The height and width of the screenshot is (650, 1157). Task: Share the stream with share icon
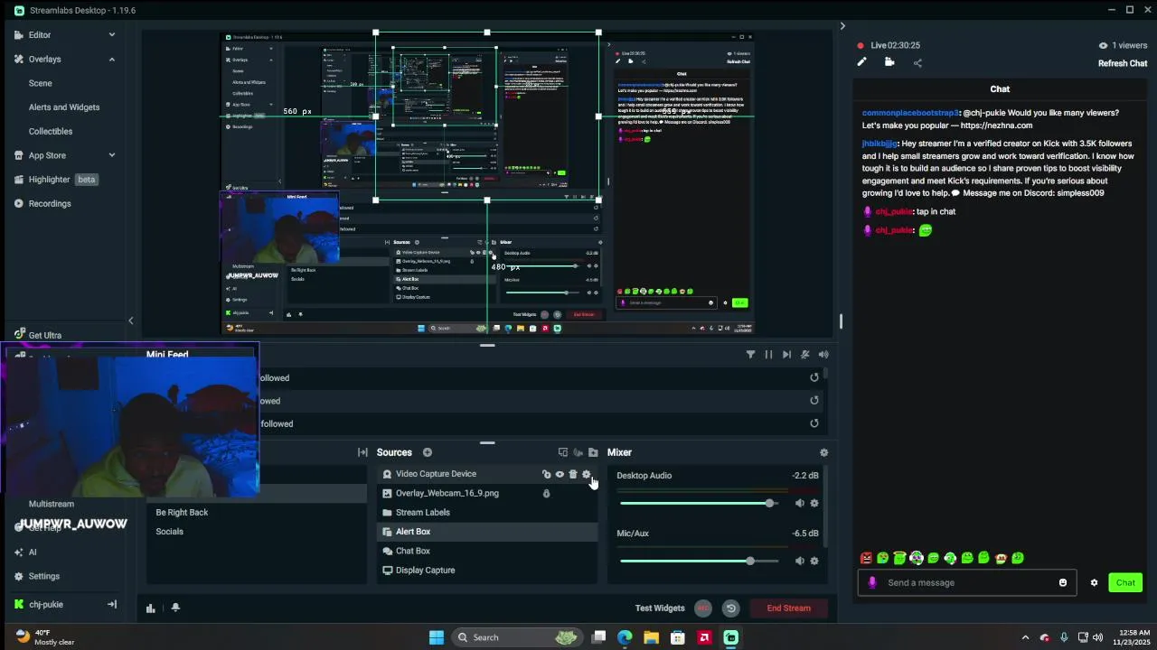[917, 62]
